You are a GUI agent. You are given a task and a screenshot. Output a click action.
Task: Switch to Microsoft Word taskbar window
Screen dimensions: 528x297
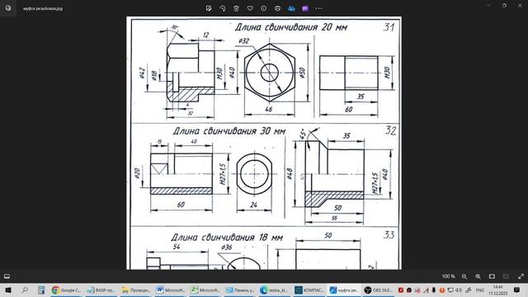pos(171,290)
